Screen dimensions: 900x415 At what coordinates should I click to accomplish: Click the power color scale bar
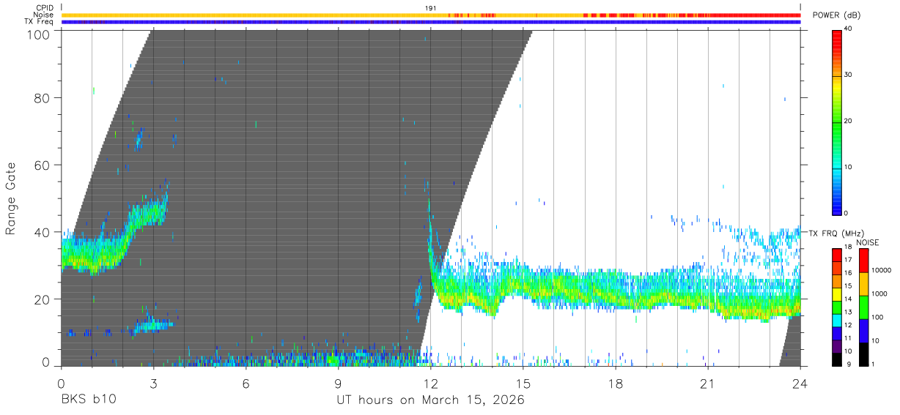(x=837, y=121)
